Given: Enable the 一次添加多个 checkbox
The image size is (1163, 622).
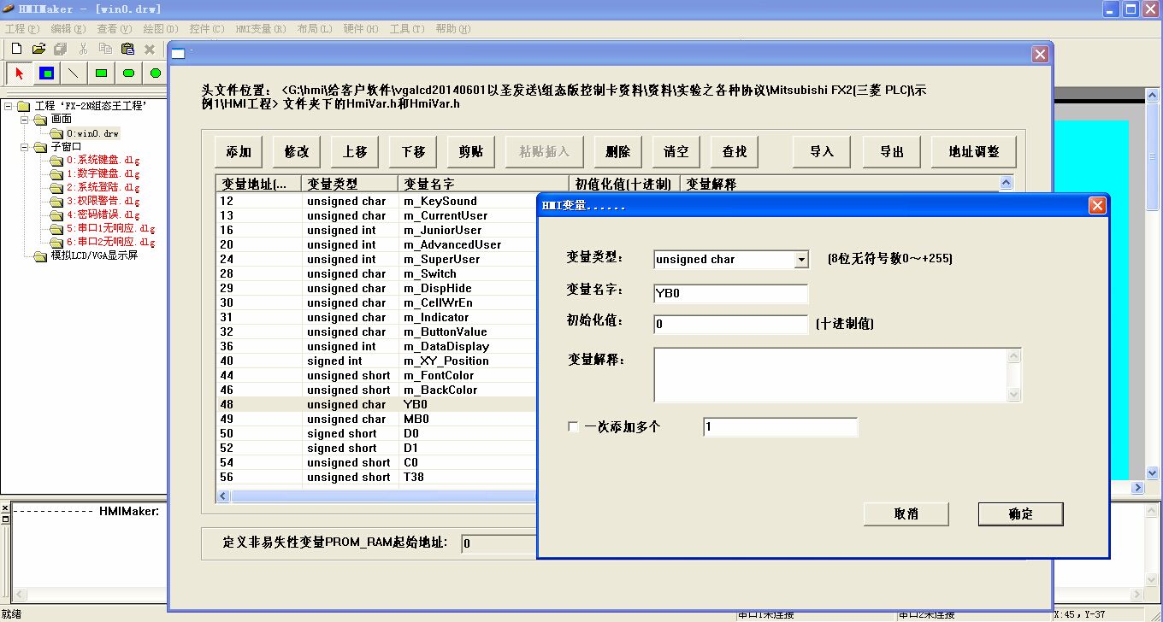Looking at the screenshot, I should pos(573,426).
